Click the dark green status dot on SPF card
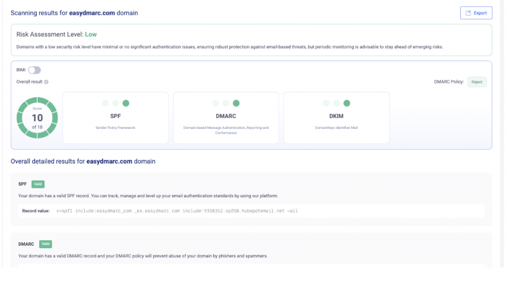This screenshot has height=282, width=507. 126,104
